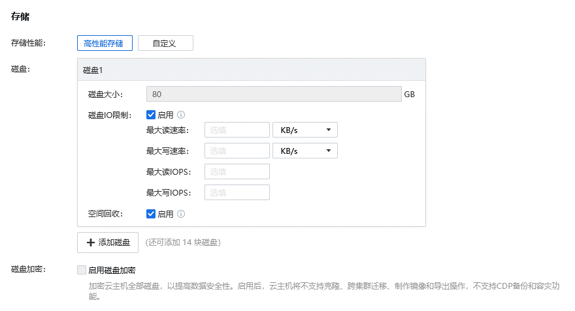Click the 空间回收 label

pos(105,214)
